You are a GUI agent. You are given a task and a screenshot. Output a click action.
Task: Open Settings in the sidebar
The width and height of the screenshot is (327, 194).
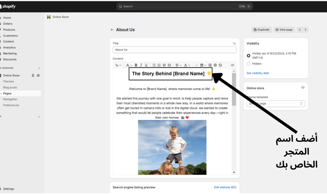(9, 189)
